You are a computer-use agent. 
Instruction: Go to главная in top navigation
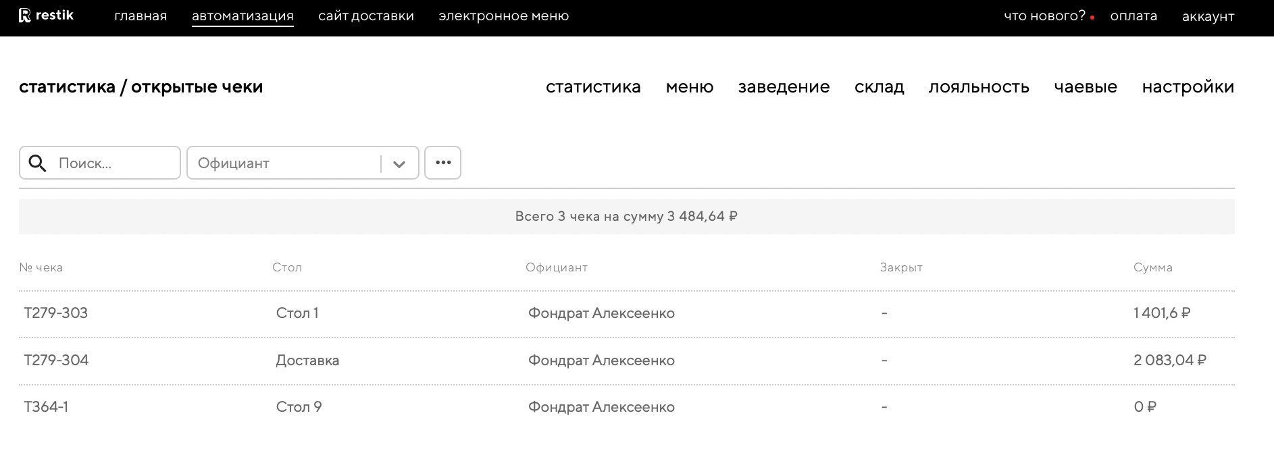(141, 16)
